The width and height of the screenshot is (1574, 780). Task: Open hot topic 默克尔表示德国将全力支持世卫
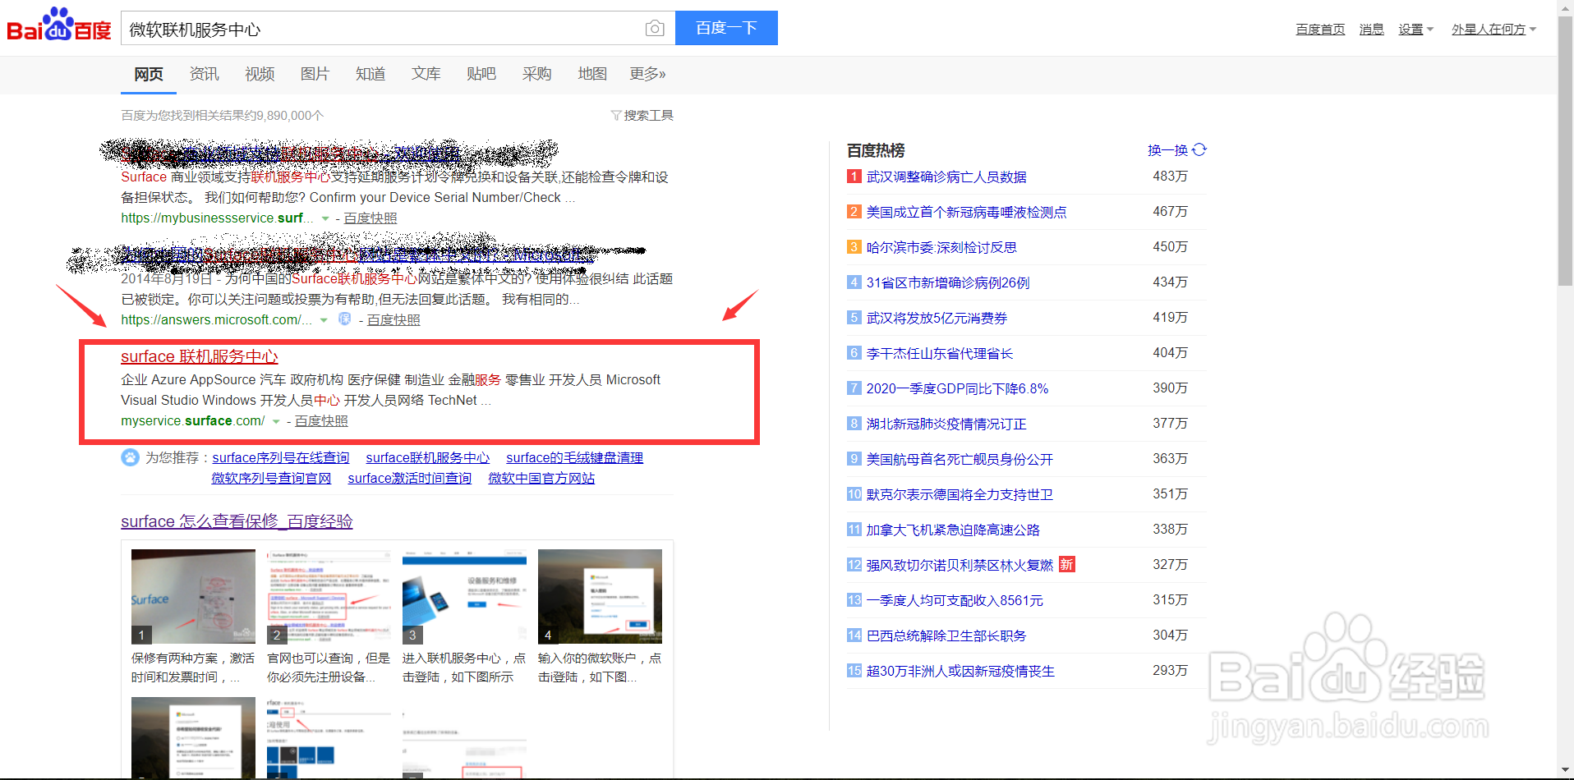point(960,494)
